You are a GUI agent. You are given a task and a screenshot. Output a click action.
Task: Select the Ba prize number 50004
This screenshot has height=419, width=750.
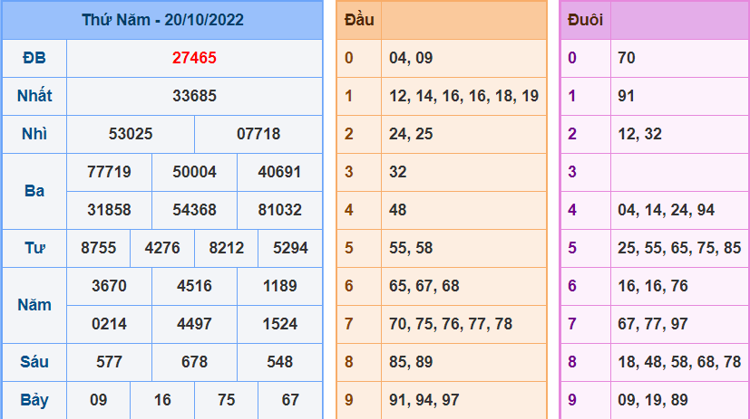pyautogui.click(x=194, y=172)
